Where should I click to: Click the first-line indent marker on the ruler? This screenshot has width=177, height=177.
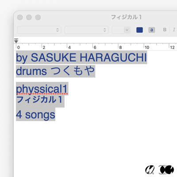click(x=16, y=41)
